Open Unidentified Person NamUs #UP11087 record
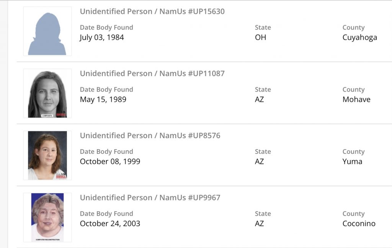This screenshot has width=392, height=248. [152, 73]
